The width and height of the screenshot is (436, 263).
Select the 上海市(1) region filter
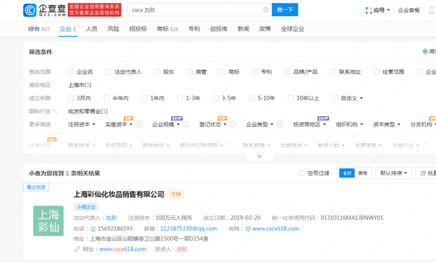click(80, 85)
